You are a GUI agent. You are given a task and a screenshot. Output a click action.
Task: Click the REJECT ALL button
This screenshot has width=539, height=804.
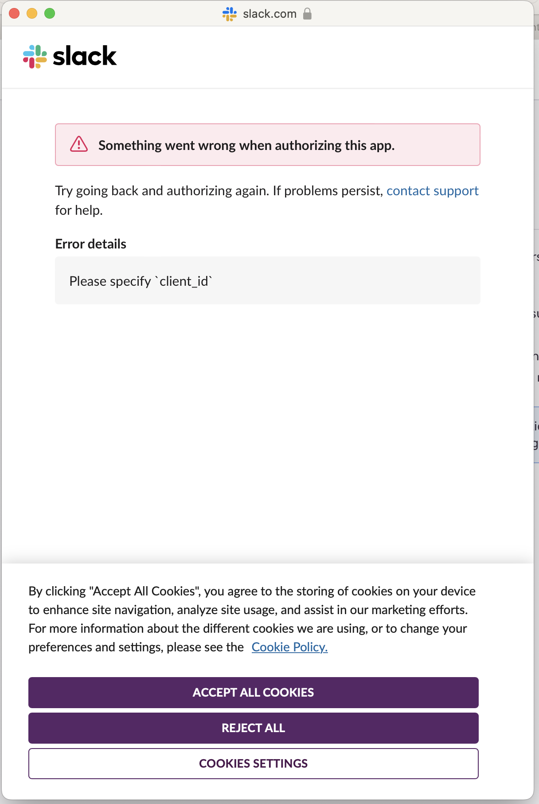pyautogui.click(x=253, y=728)
